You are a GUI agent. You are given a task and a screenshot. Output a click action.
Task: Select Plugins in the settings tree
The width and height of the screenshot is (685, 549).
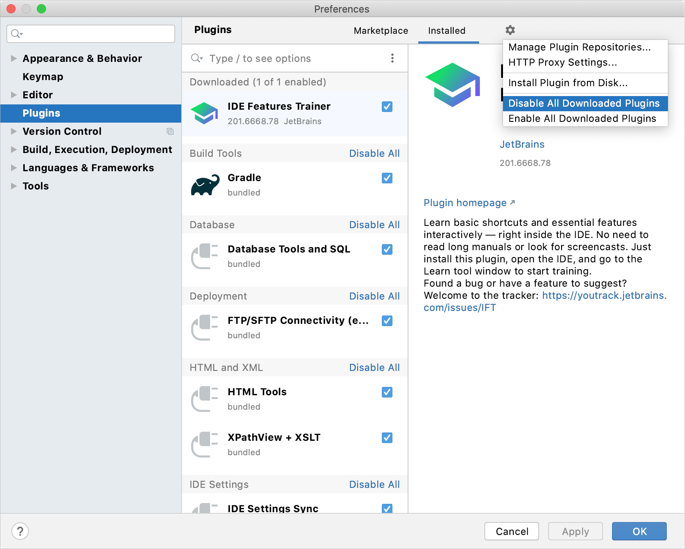coord(91,113)
